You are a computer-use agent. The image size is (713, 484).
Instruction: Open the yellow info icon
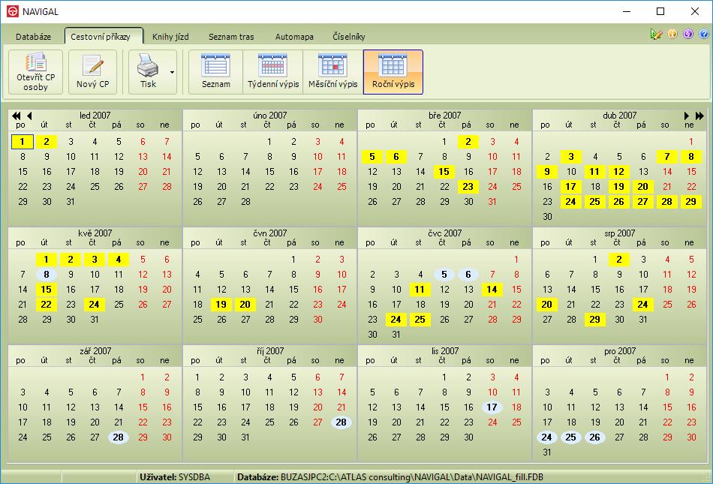672,34
